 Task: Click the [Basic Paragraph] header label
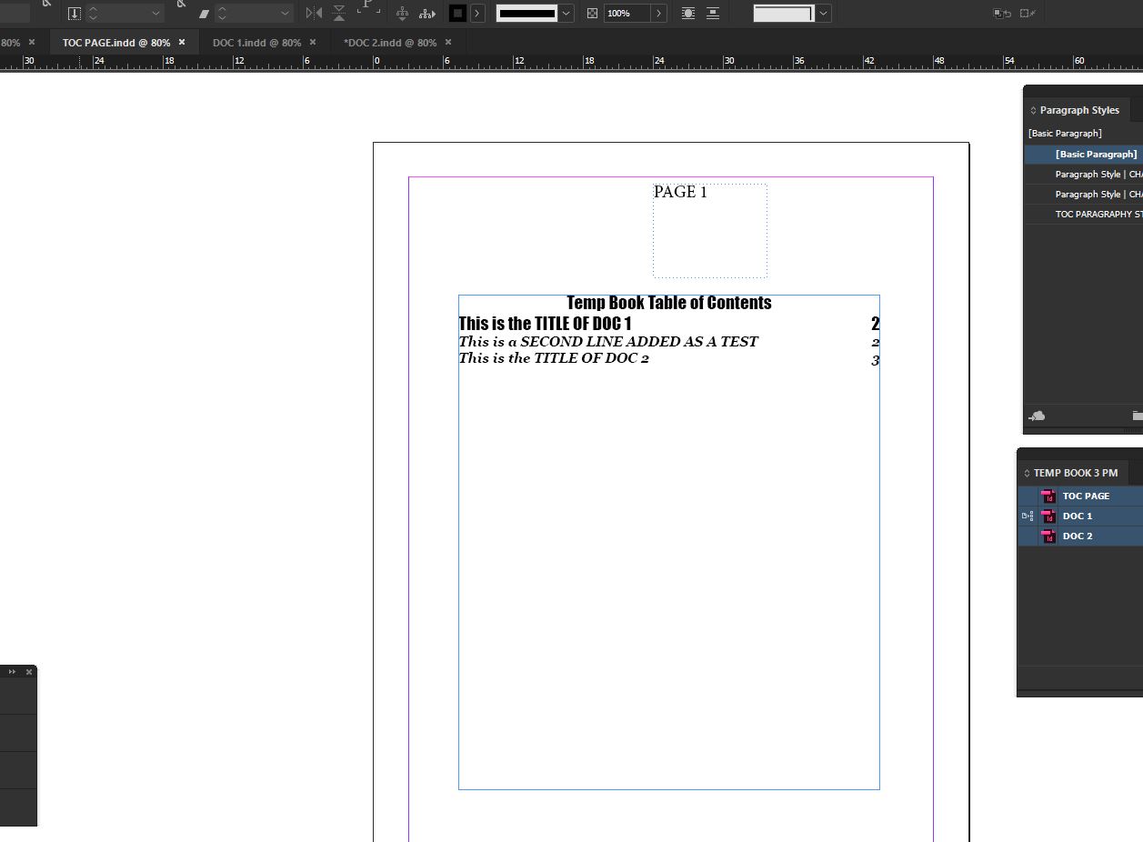pos(1065,134)
